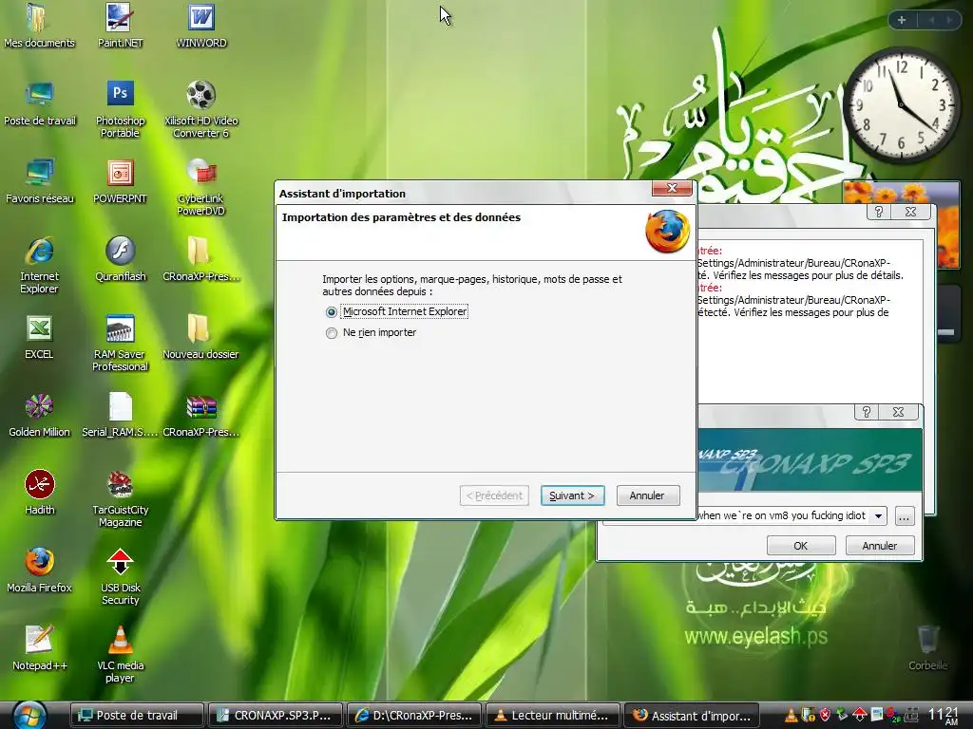Screen dimensions: 973x729
Task: Select Mes documents desktop icon
Action: pos(39,26)
